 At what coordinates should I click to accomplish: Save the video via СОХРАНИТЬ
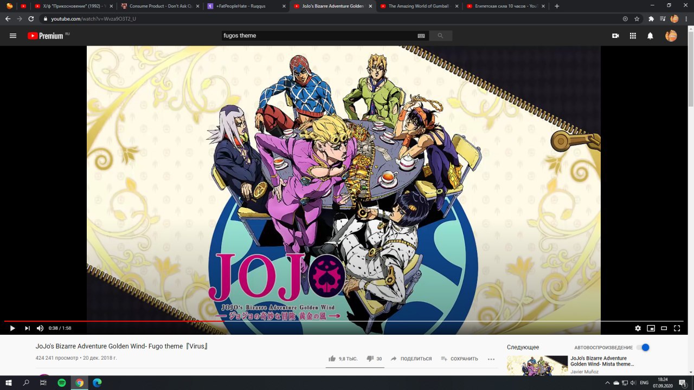pos(459,359)
